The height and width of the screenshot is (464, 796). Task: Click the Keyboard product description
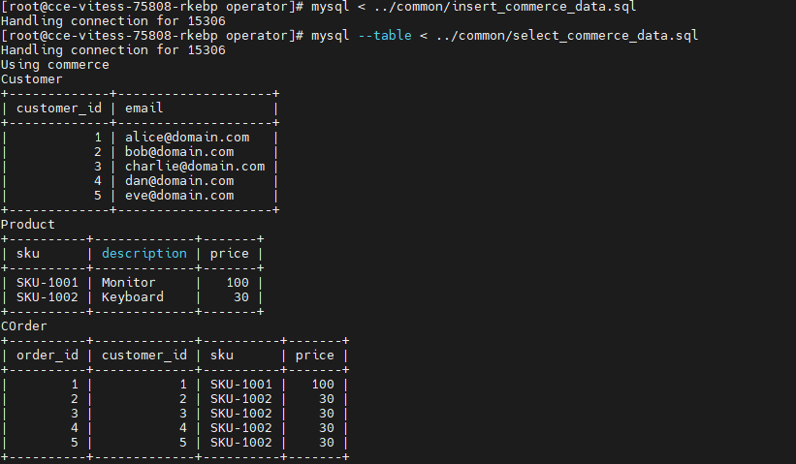133,297
